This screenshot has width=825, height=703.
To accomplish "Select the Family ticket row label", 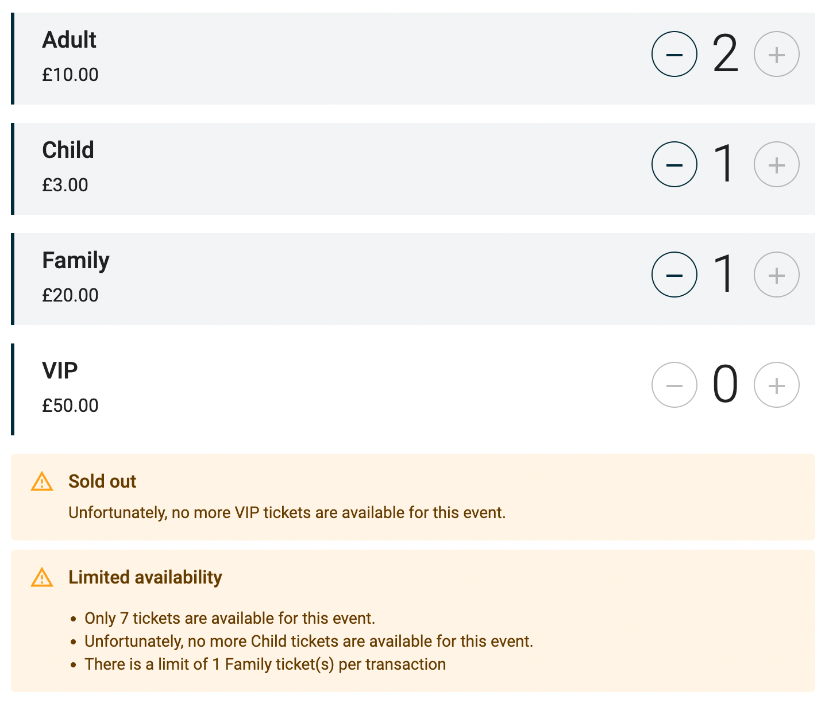I will [x=75, y=261].
